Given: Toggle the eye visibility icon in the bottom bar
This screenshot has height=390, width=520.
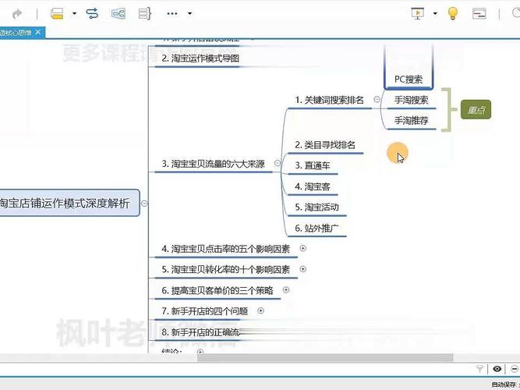Looking at the screenshot, I should tap(497, 369).
